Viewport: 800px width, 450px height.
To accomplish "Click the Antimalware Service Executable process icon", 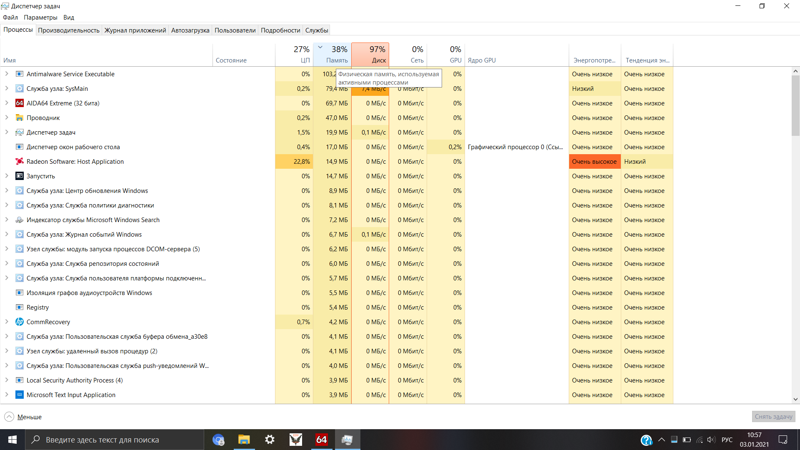I will point(19,74).
